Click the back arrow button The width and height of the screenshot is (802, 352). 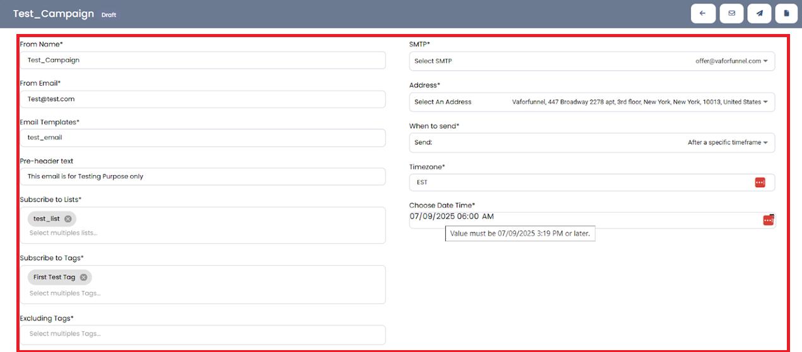tap(703, 13)
